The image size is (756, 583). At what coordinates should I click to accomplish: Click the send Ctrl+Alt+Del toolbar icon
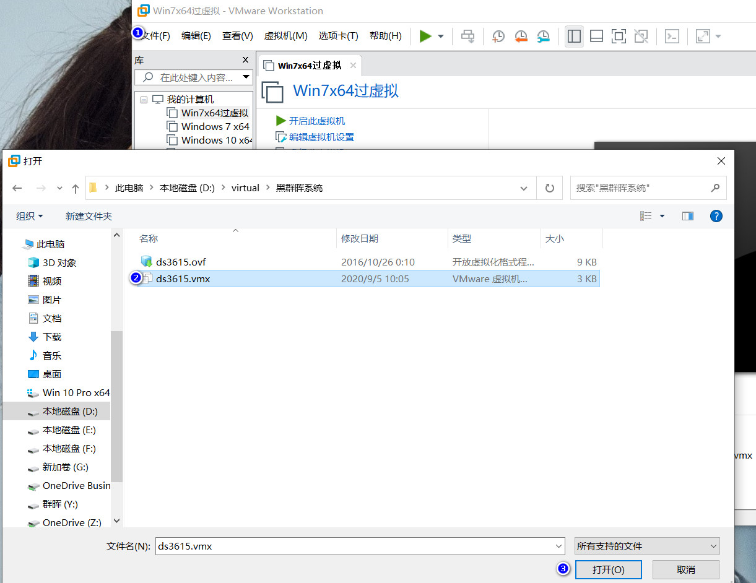tap(468, 37)
